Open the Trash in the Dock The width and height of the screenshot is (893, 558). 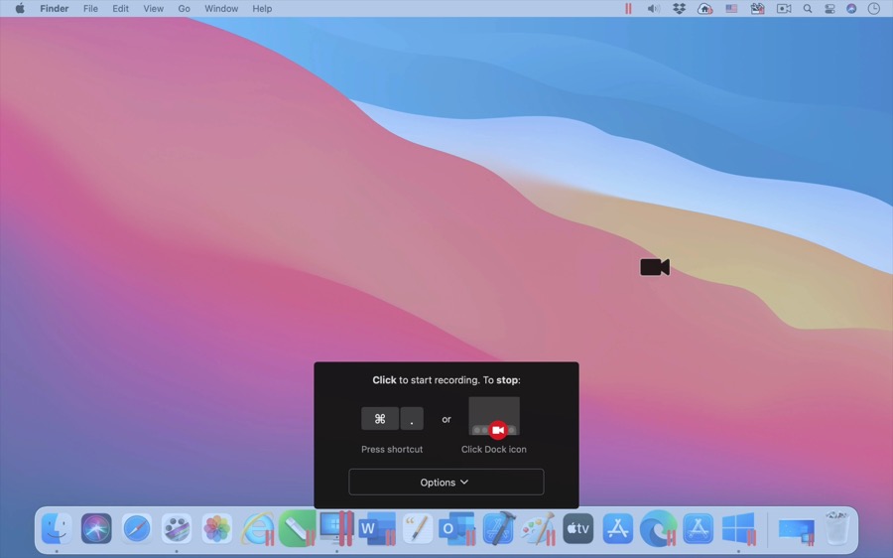837,528
